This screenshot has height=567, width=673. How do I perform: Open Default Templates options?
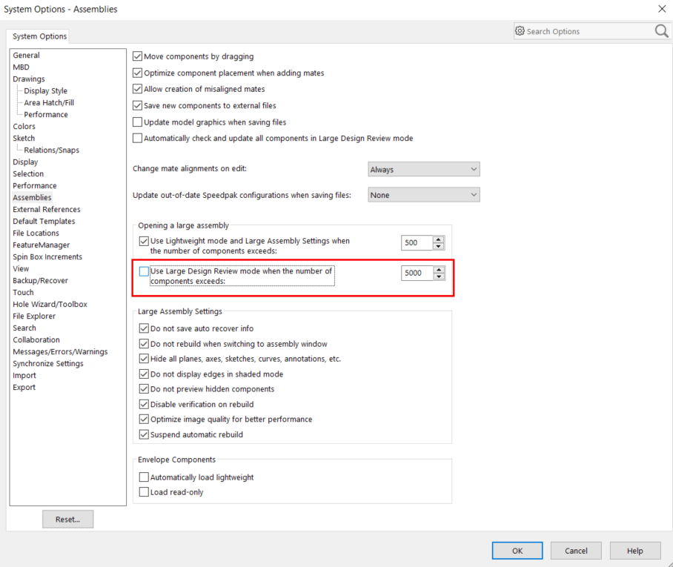pyautogui.click(x=44, y=222)
